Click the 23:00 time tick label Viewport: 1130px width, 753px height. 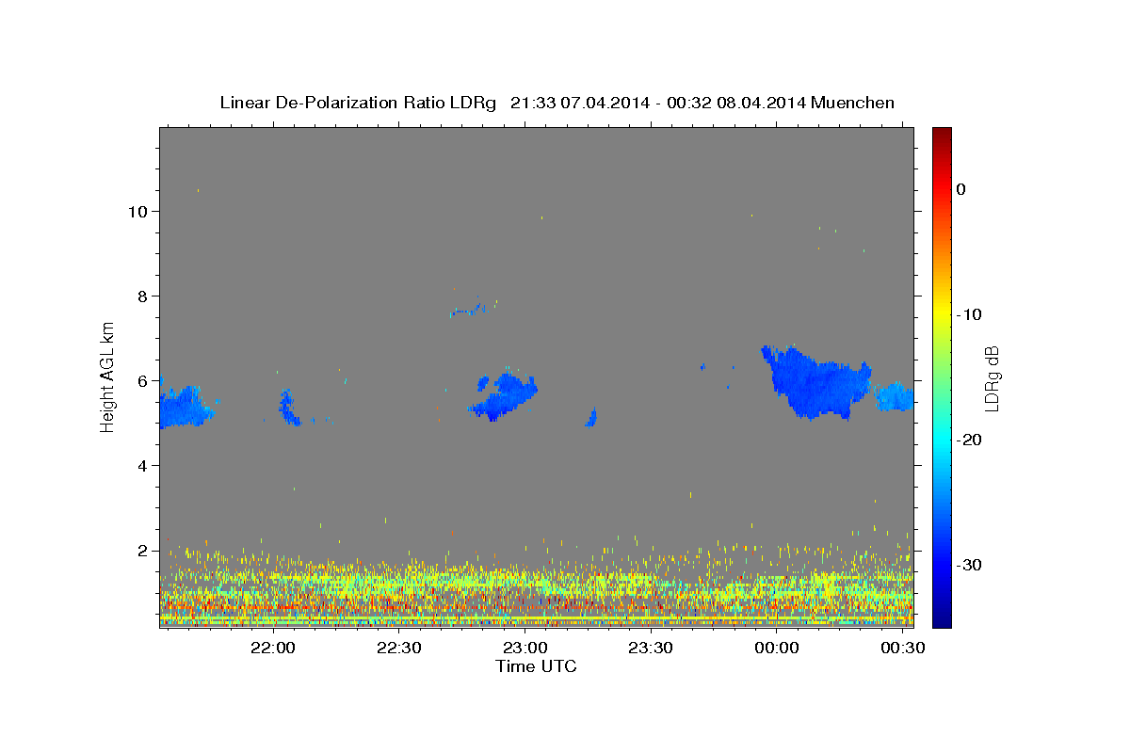click(x=525, y=648)
